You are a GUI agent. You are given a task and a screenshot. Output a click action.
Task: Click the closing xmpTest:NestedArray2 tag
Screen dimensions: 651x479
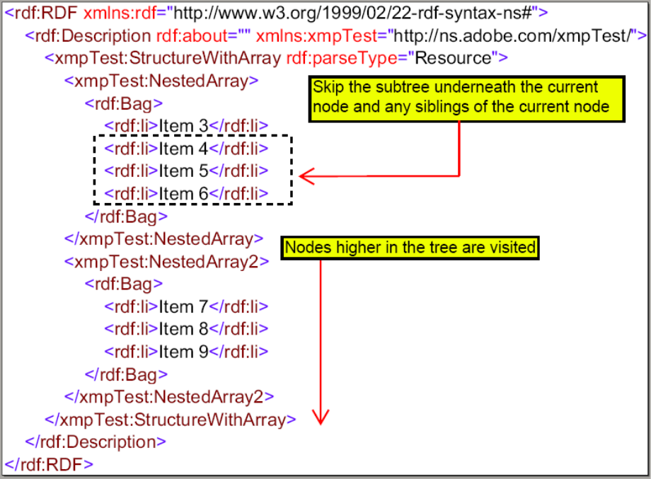[169, 397]
